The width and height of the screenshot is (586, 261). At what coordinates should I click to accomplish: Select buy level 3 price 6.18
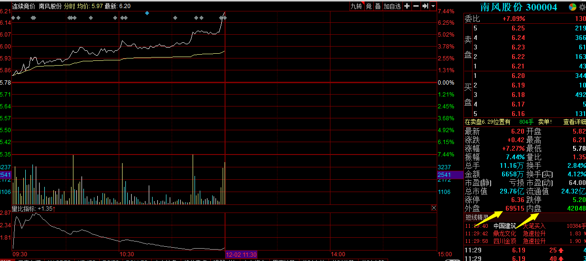[518, 95]
